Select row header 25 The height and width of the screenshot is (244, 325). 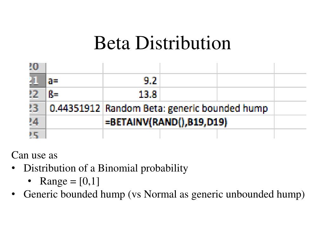(37, 134)
